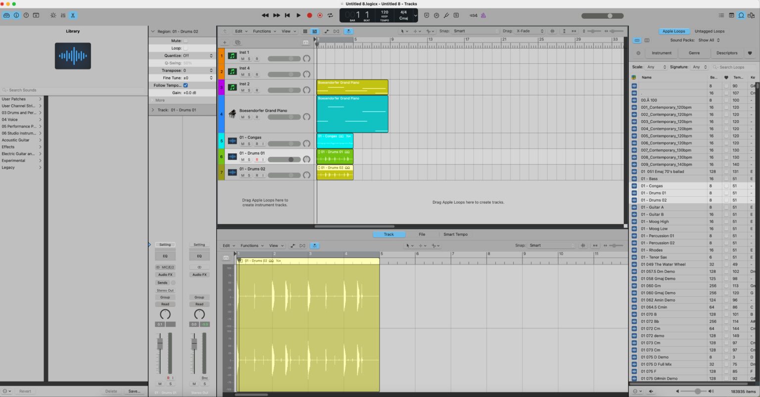Open the Library panel icon in the control bar

tap(6, 15)
